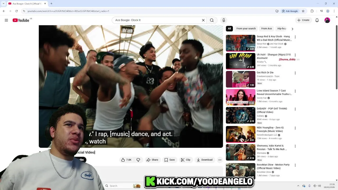Screen dimensions: 338x190
Task: Open options for Sexyy Red Hang Wit video
Action: (x=295, y=37)
